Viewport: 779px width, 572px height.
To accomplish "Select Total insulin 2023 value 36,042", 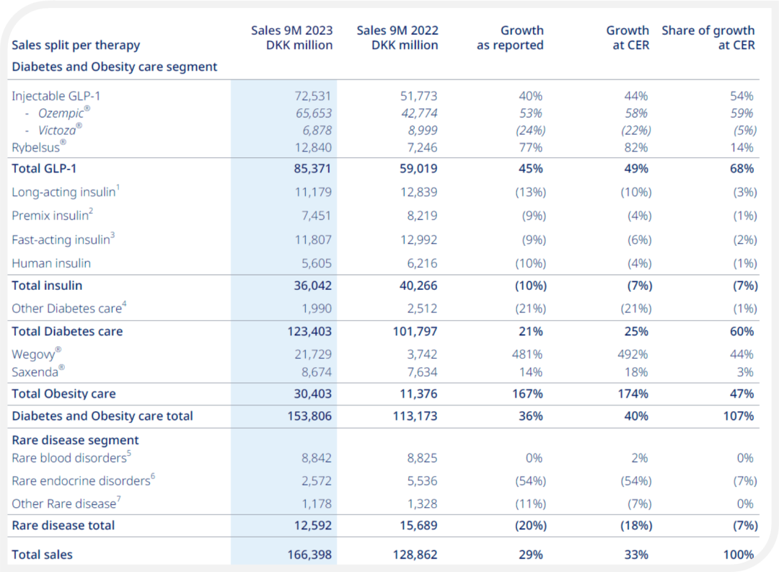I will pyautogui.click(x=312, y=286).
